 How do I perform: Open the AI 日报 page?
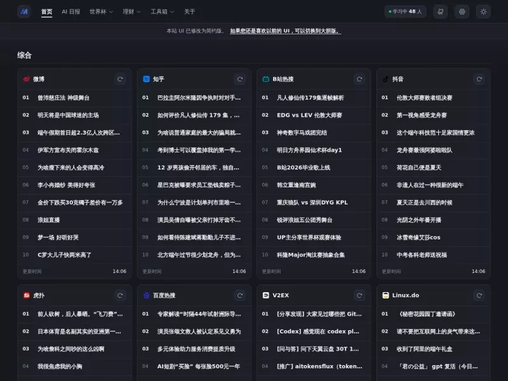point(71,11)
